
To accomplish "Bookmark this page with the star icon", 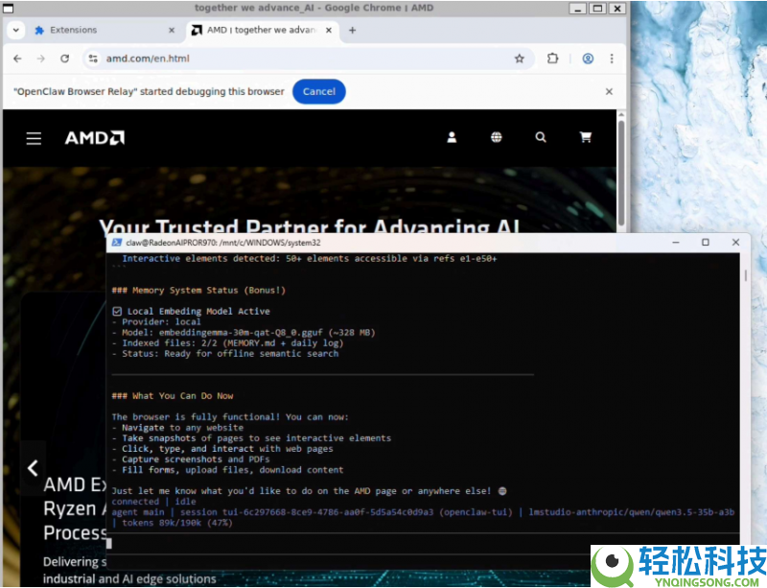I will 520,59.
